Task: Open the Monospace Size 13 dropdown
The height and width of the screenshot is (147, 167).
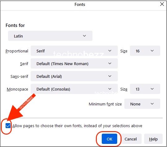Action: coord(145,89)
